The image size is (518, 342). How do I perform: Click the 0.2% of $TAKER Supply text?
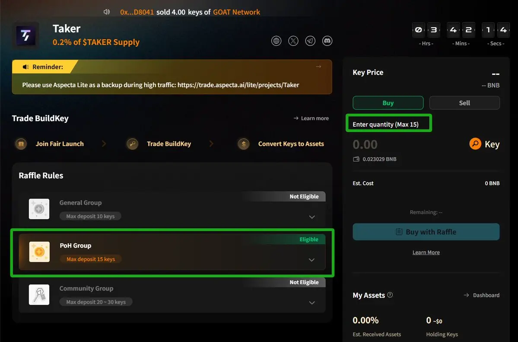tap(96, 42)
